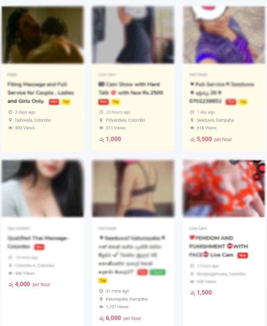Open the thumbnail of the Dehiwala, Colombo listing
This screenshot has width=267, height=326.
point(43,35)
